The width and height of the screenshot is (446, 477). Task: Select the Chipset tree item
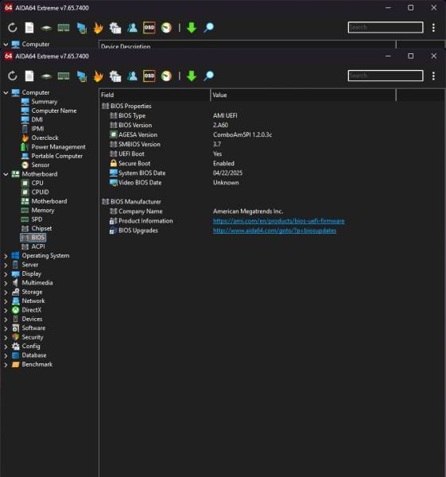tap(41, 228)
